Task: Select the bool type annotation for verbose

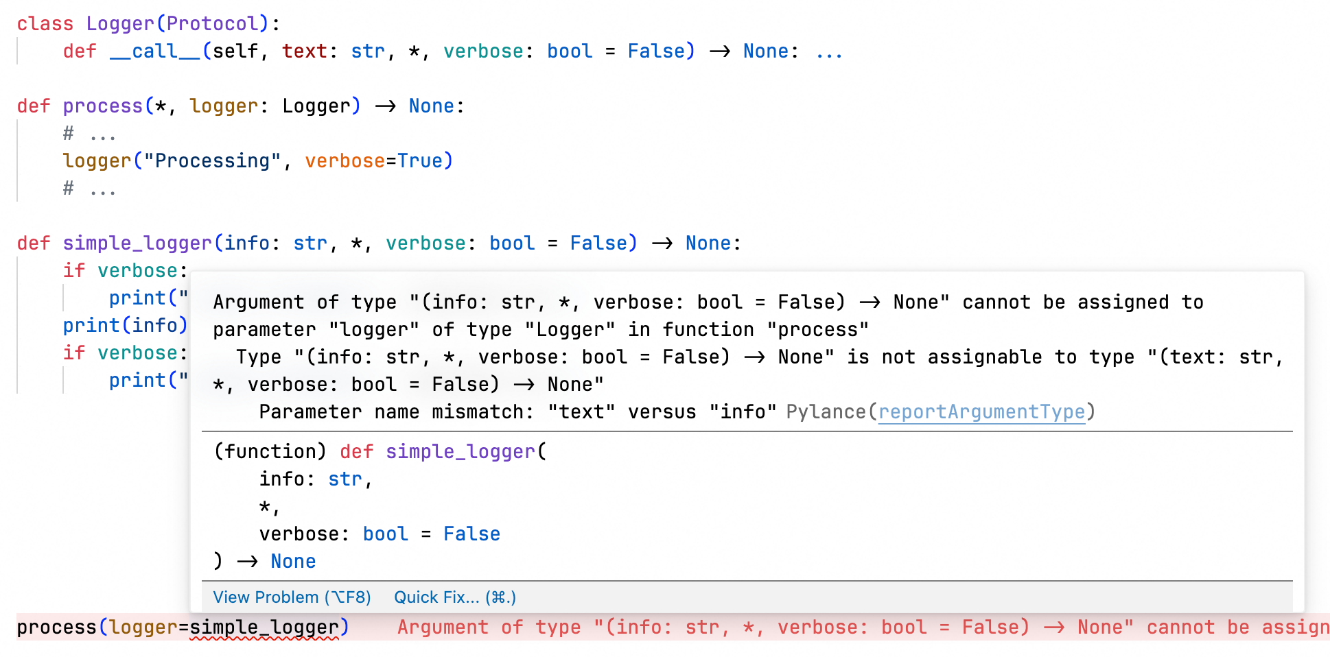Action: [511, 243]
